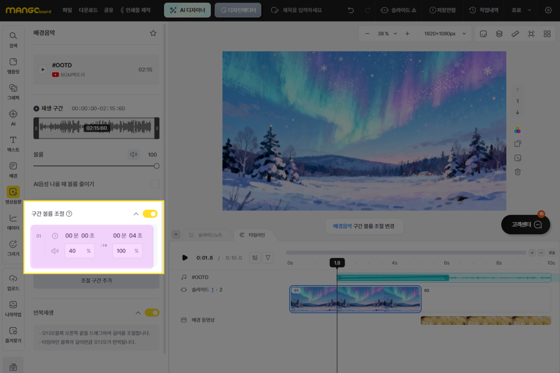Check AI음성 나올 때 볼륨 줄이기 checkbox
This screenshot has width=560, height=373.
pyautogui.click(x=155, y=184)
